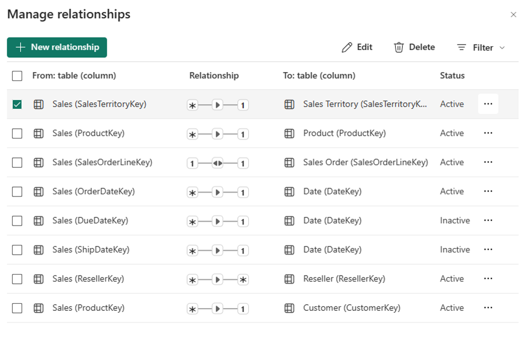The image size is (530, 362).
Task: Click the table icon beside Sales (ResellerKey)
Action: pos(39,279)
